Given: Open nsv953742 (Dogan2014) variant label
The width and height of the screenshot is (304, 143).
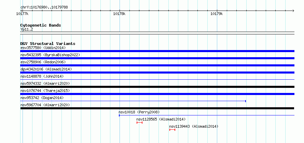Looking at the screenshot, I should [x=42, y=98].
